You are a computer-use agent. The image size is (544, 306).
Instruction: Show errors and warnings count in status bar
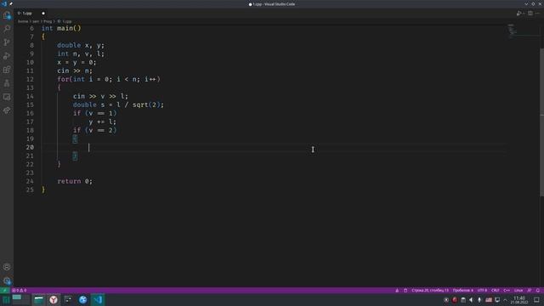pos(20,291)
